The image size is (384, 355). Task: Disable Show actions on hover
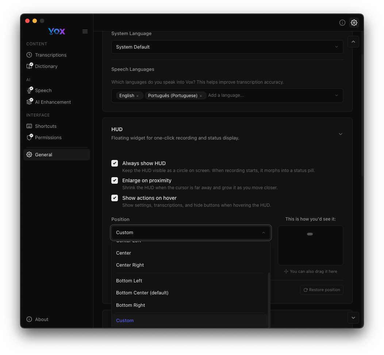tap(115, 198)
